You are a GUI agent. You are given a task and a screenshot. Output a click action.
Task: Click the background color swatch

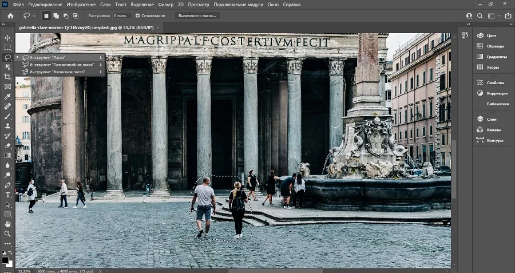tap(11, 264)
